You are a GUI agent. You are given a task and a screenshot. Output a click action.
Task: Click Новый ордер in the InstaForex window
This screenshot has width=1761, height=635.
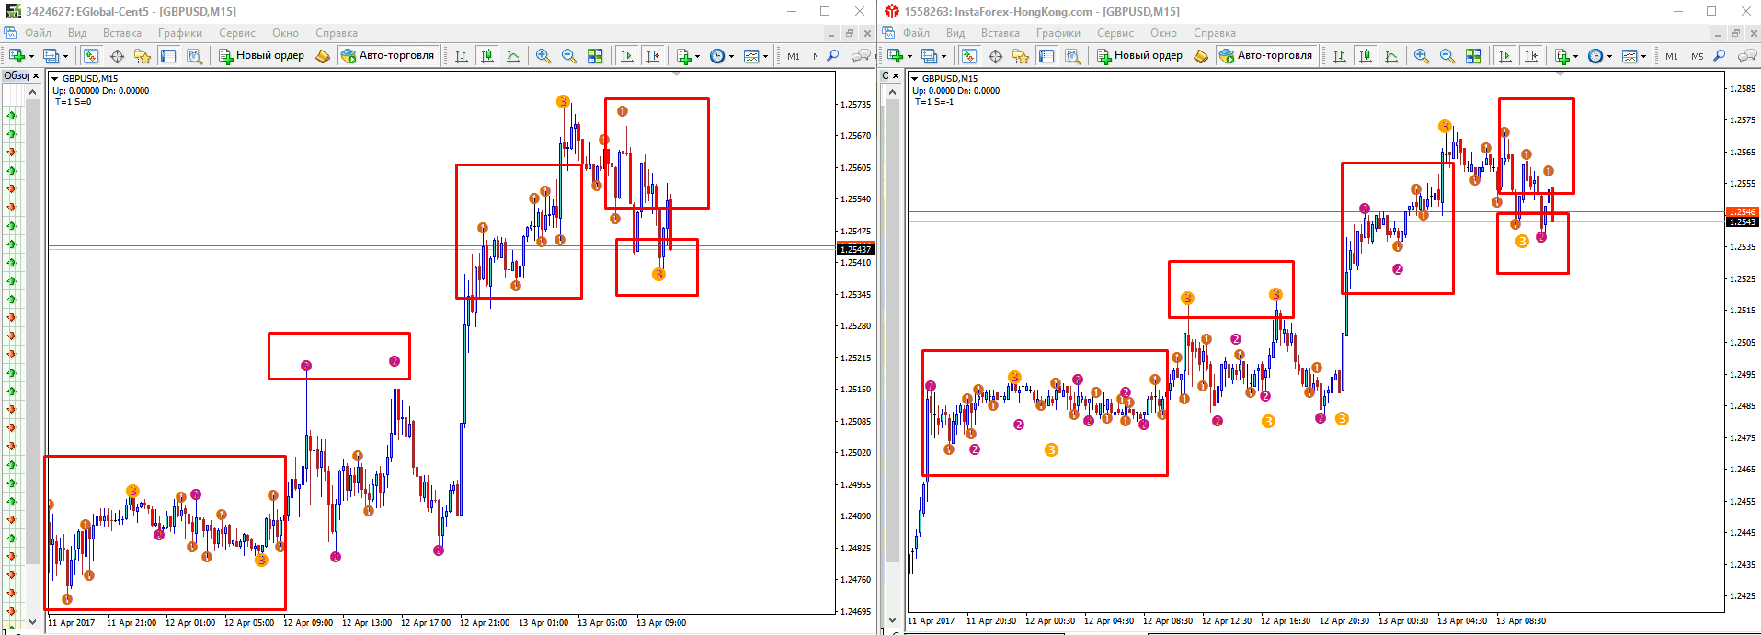(1139, 55)
